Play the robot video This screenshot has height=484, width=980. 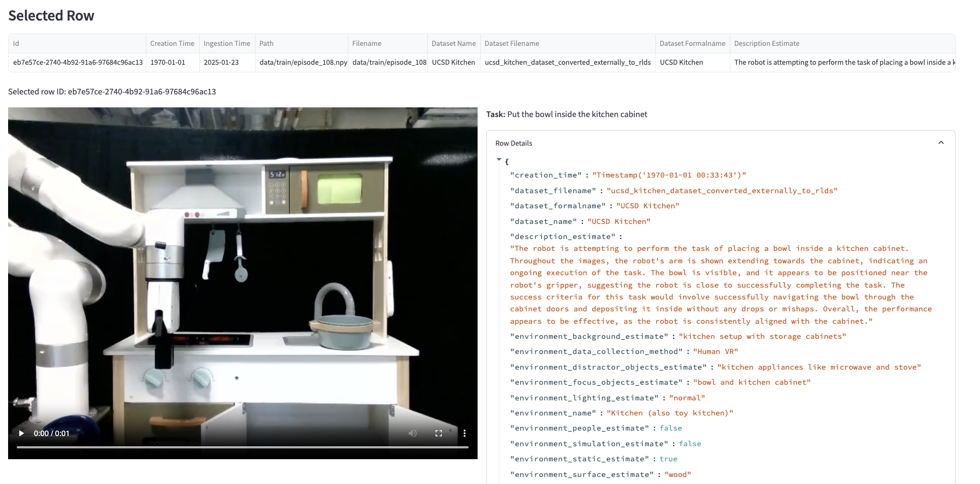[22, 433]
